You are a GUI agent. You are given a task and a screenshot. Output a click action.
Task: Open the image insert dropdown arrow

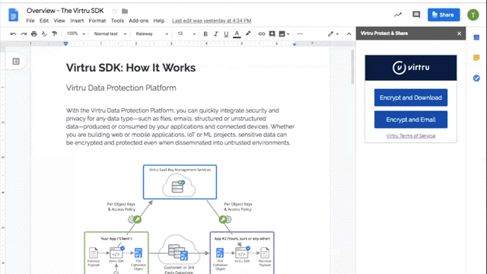click(288, 33)
